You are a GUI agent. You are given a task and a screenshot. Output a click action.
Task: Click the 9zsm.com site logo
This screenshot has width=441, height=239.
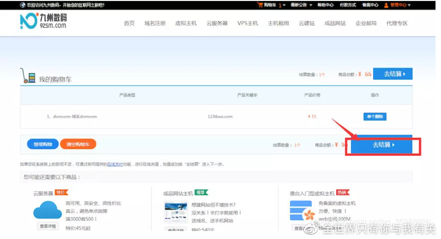pyautogui.click(x=43, y=21)
